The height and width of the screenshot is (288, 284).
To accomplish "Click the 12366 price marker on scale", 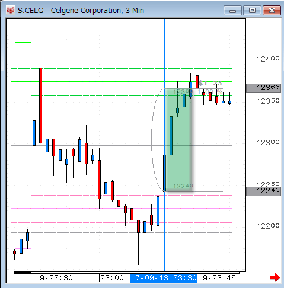I will [x=263, y=88].
